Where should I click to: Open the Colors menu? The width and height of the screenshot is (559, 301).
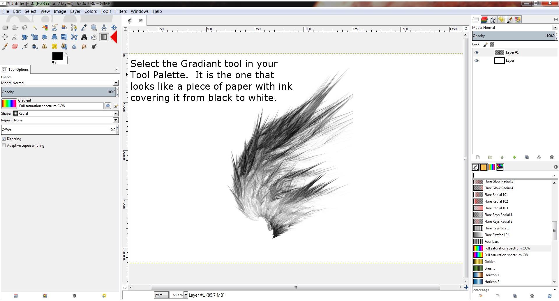[91, 11]
